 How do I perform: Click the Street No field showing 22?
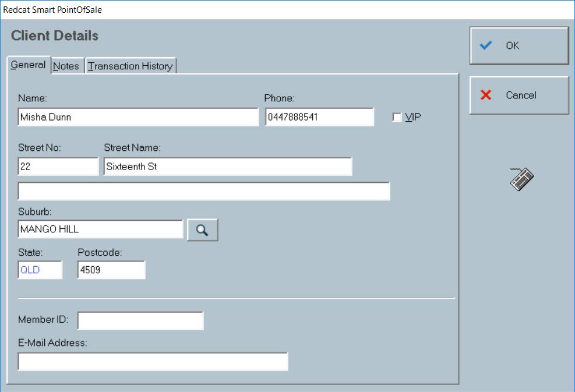[x=58, y=165]
